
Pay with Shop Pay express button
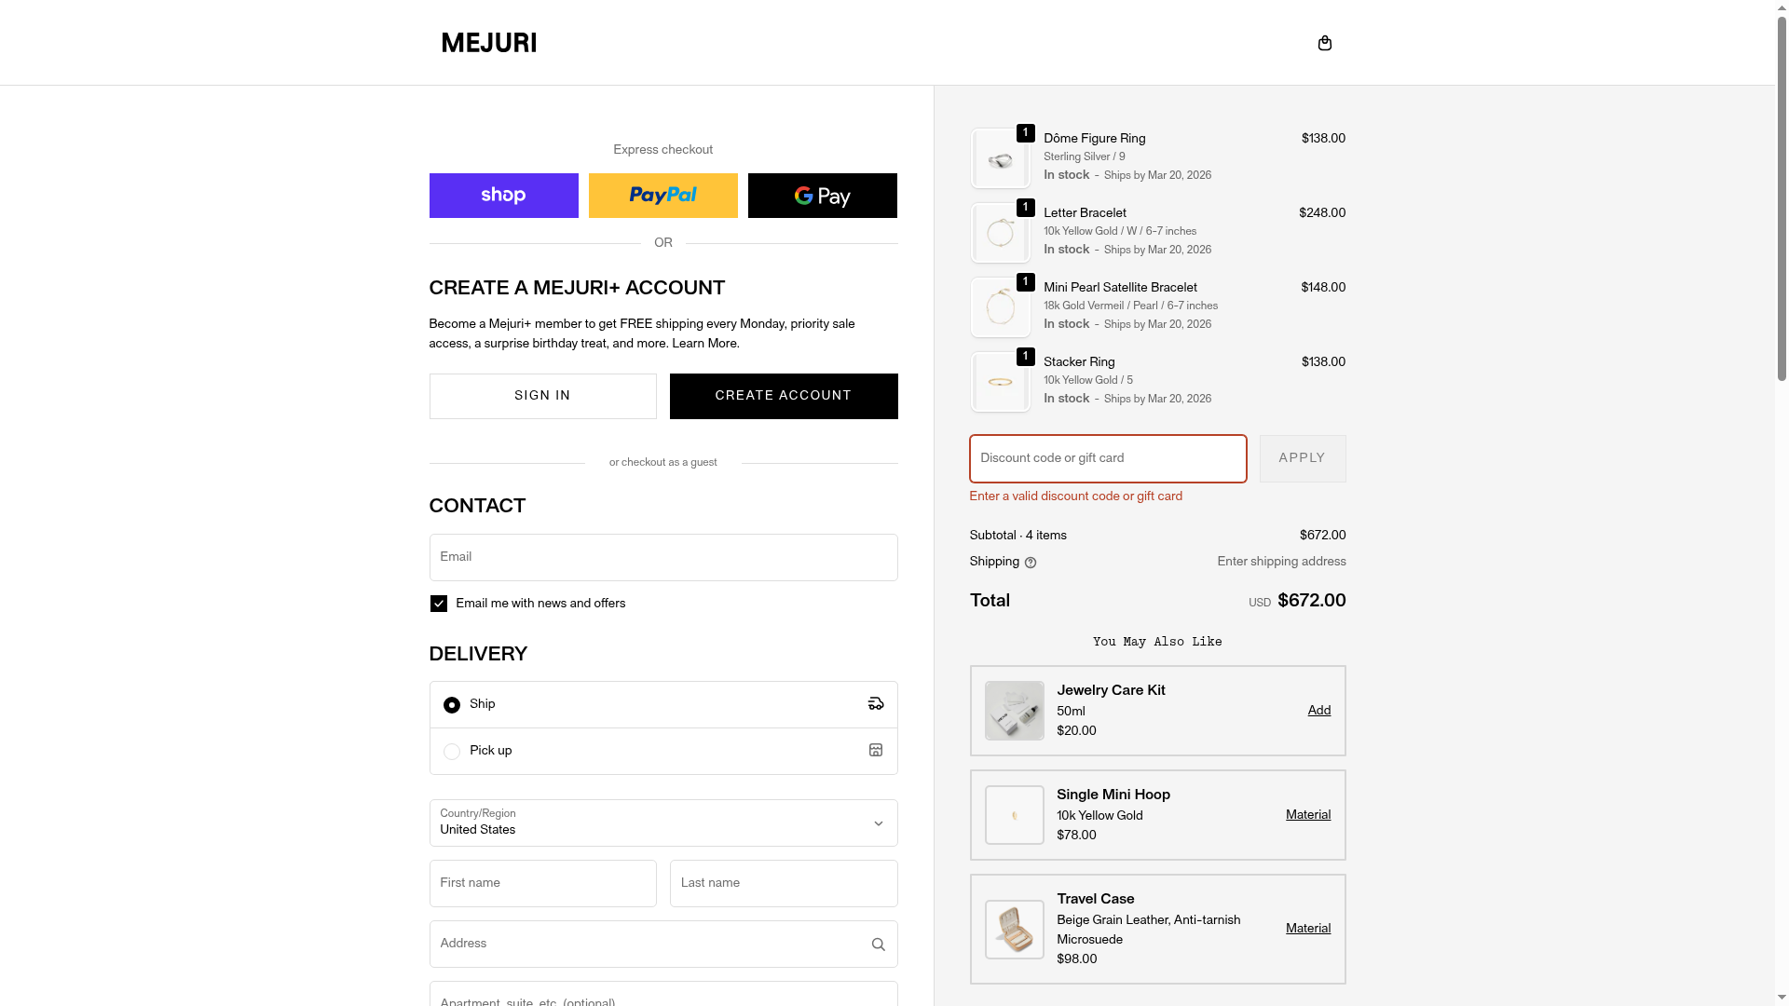503,196
